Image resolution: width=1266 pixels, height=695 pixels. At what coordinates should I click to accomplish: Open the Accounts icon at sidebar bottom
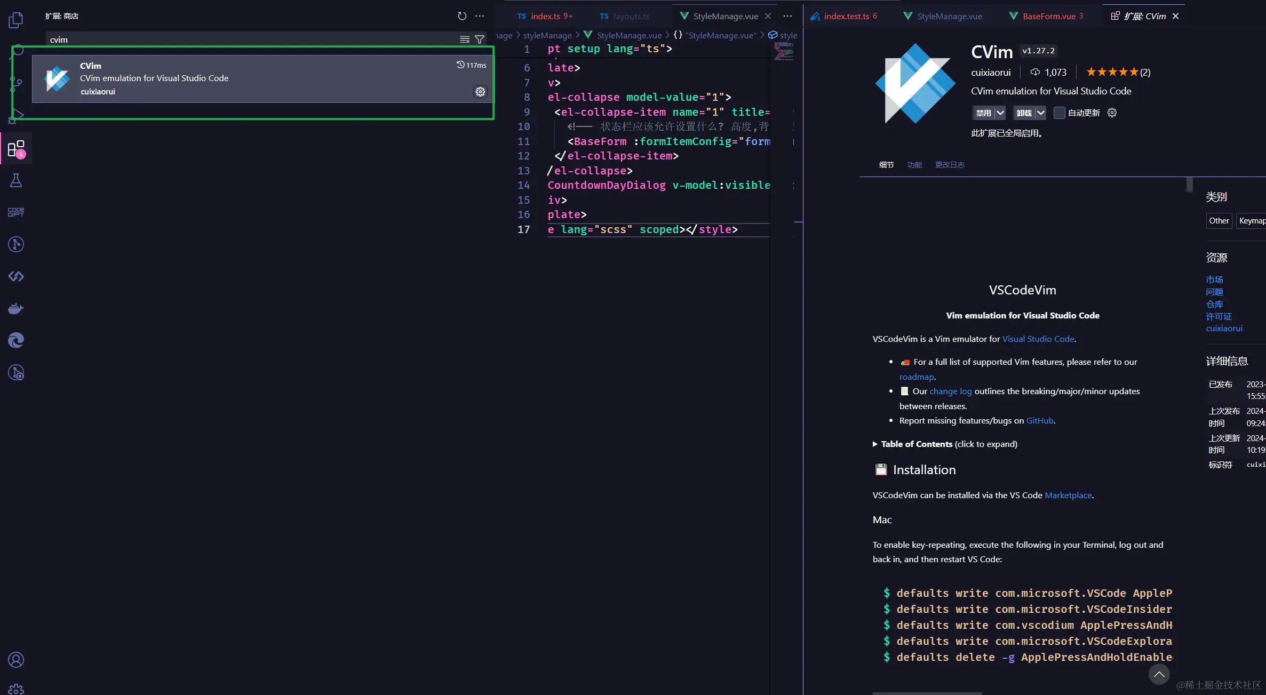(16, 659)
